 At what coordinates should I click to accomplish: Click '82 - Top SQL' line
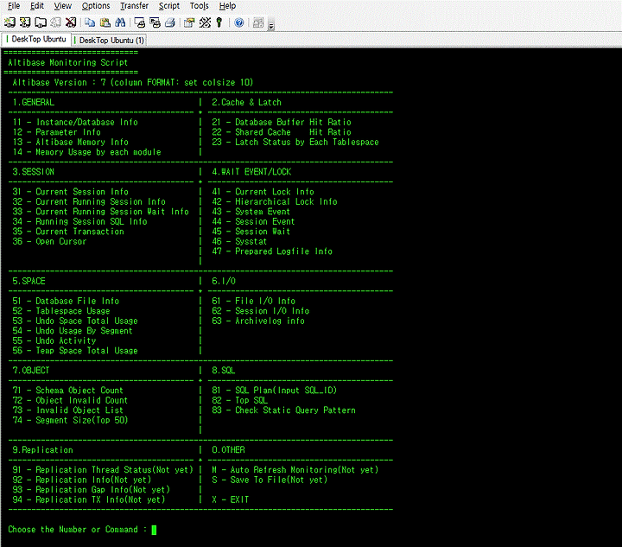tap(239, 400)
